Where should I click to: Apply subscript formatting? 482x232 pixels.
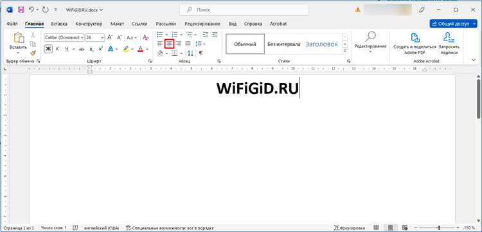click(x=91, y=49)
